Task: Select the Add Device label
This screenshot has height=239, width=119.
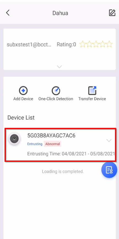Action: coord(23,99)
